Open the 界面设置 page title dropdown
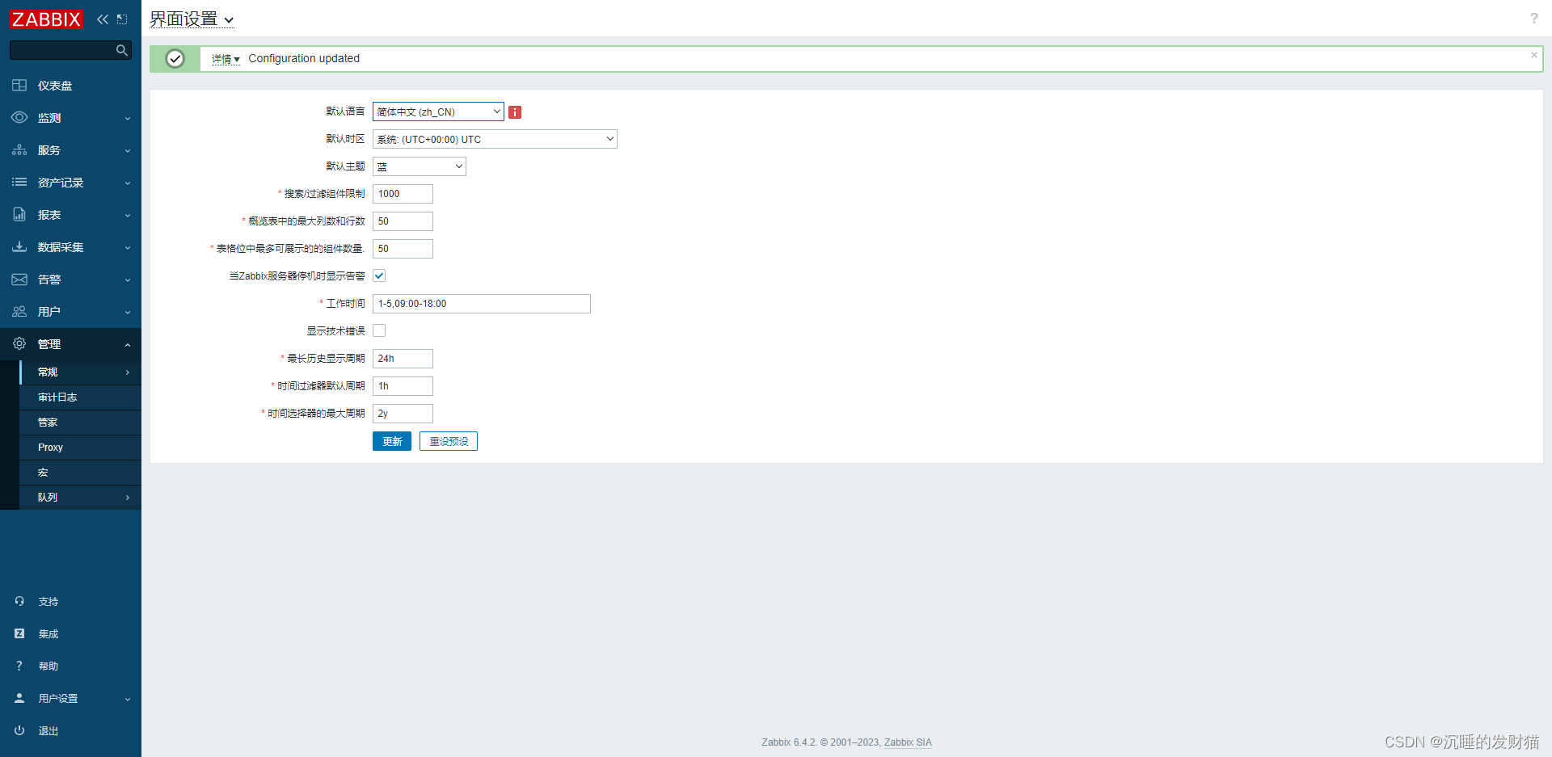Viewport: 1552px width, 757px height. pyautogui.click(x=192, y=19)
